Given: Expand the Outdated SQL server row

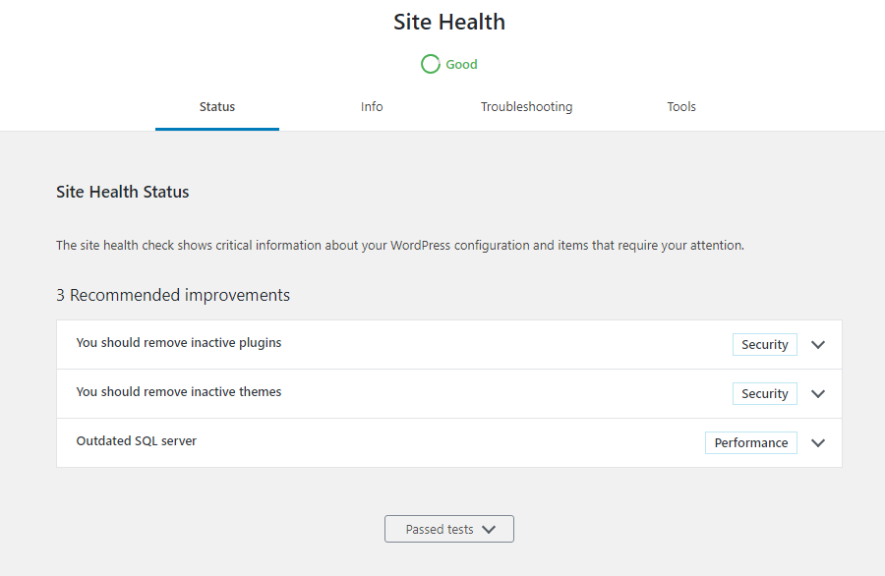Looking at the screenshot, I should 449,443.
